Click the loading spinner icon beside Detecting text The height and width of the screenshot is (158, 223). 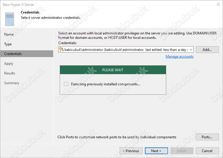click(66, 84)
